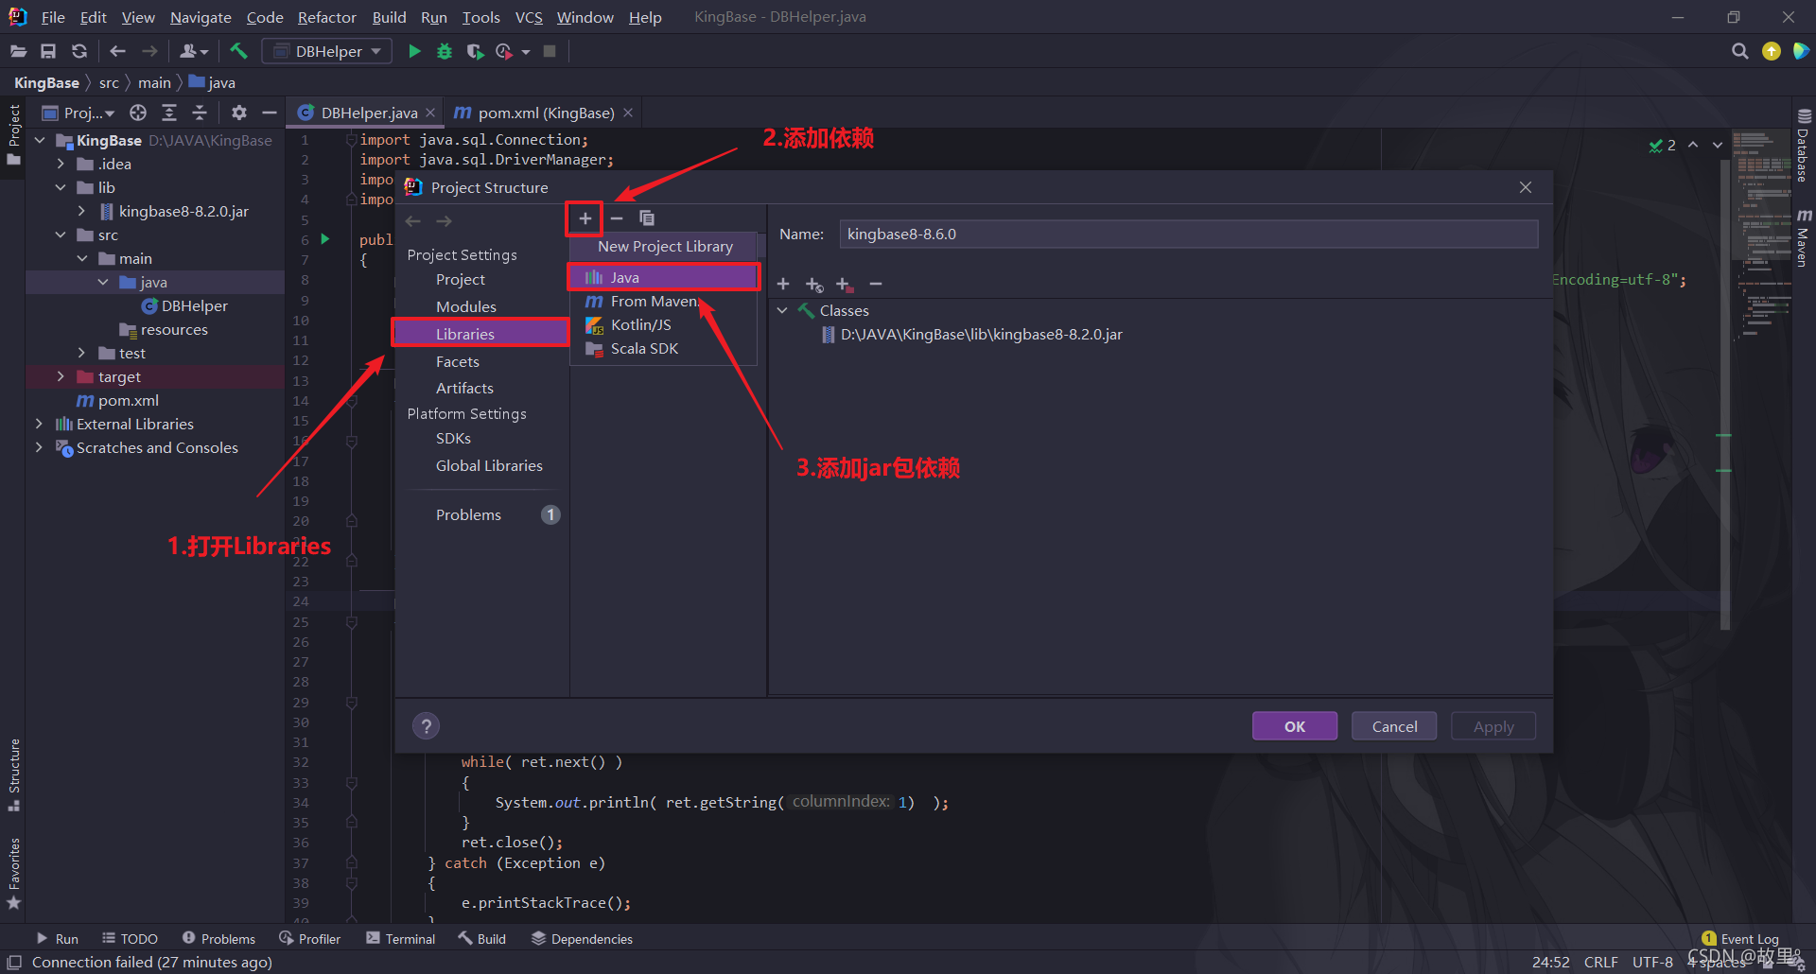Viewport: 1816px width, 974px height.
Task: Click the library Name input field
Action: [1188, 234]
